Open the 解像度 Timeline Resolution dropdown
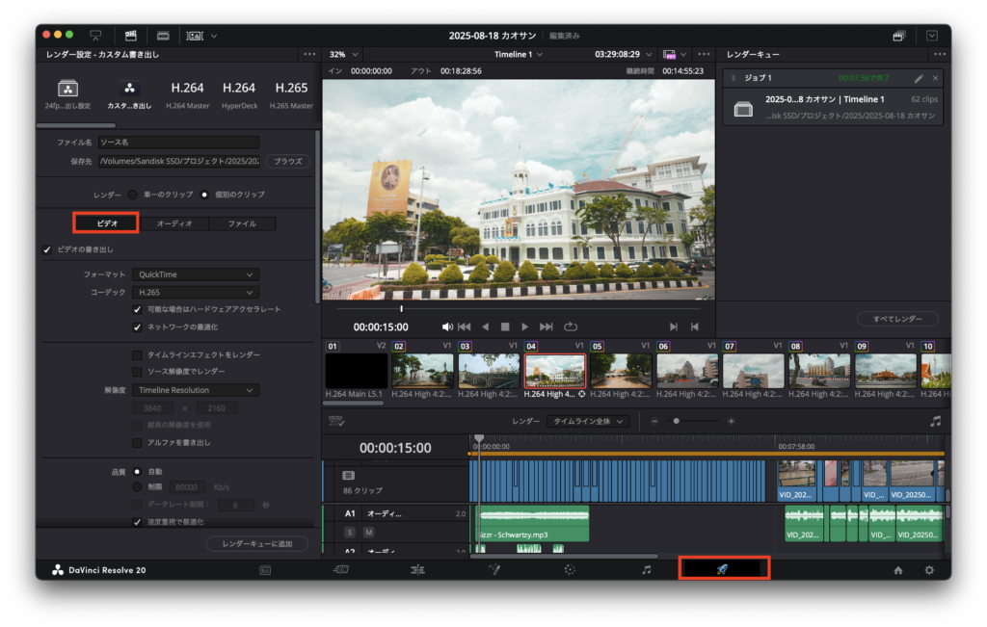 [196, 390]
